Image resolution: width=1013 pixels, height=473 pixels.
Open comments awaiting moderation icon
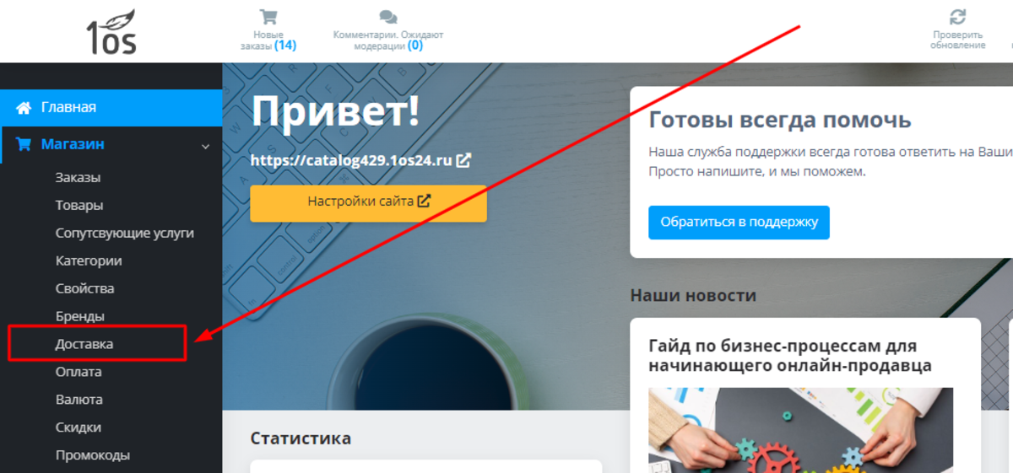[x=388, y=17]
